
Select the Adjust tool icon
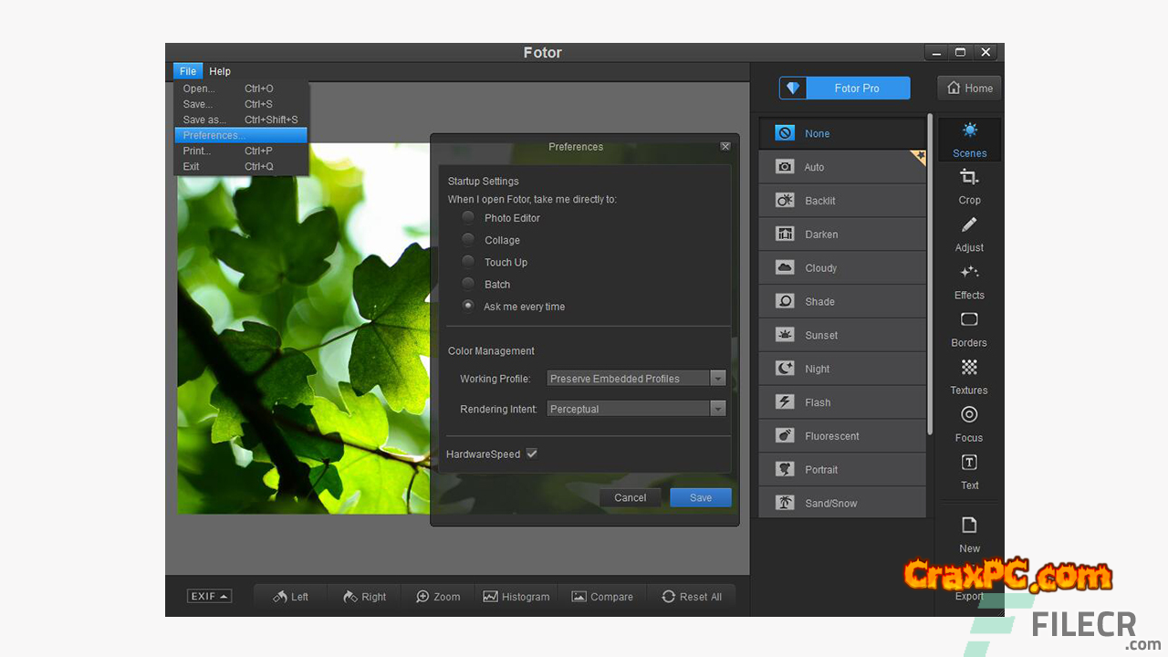969,232
